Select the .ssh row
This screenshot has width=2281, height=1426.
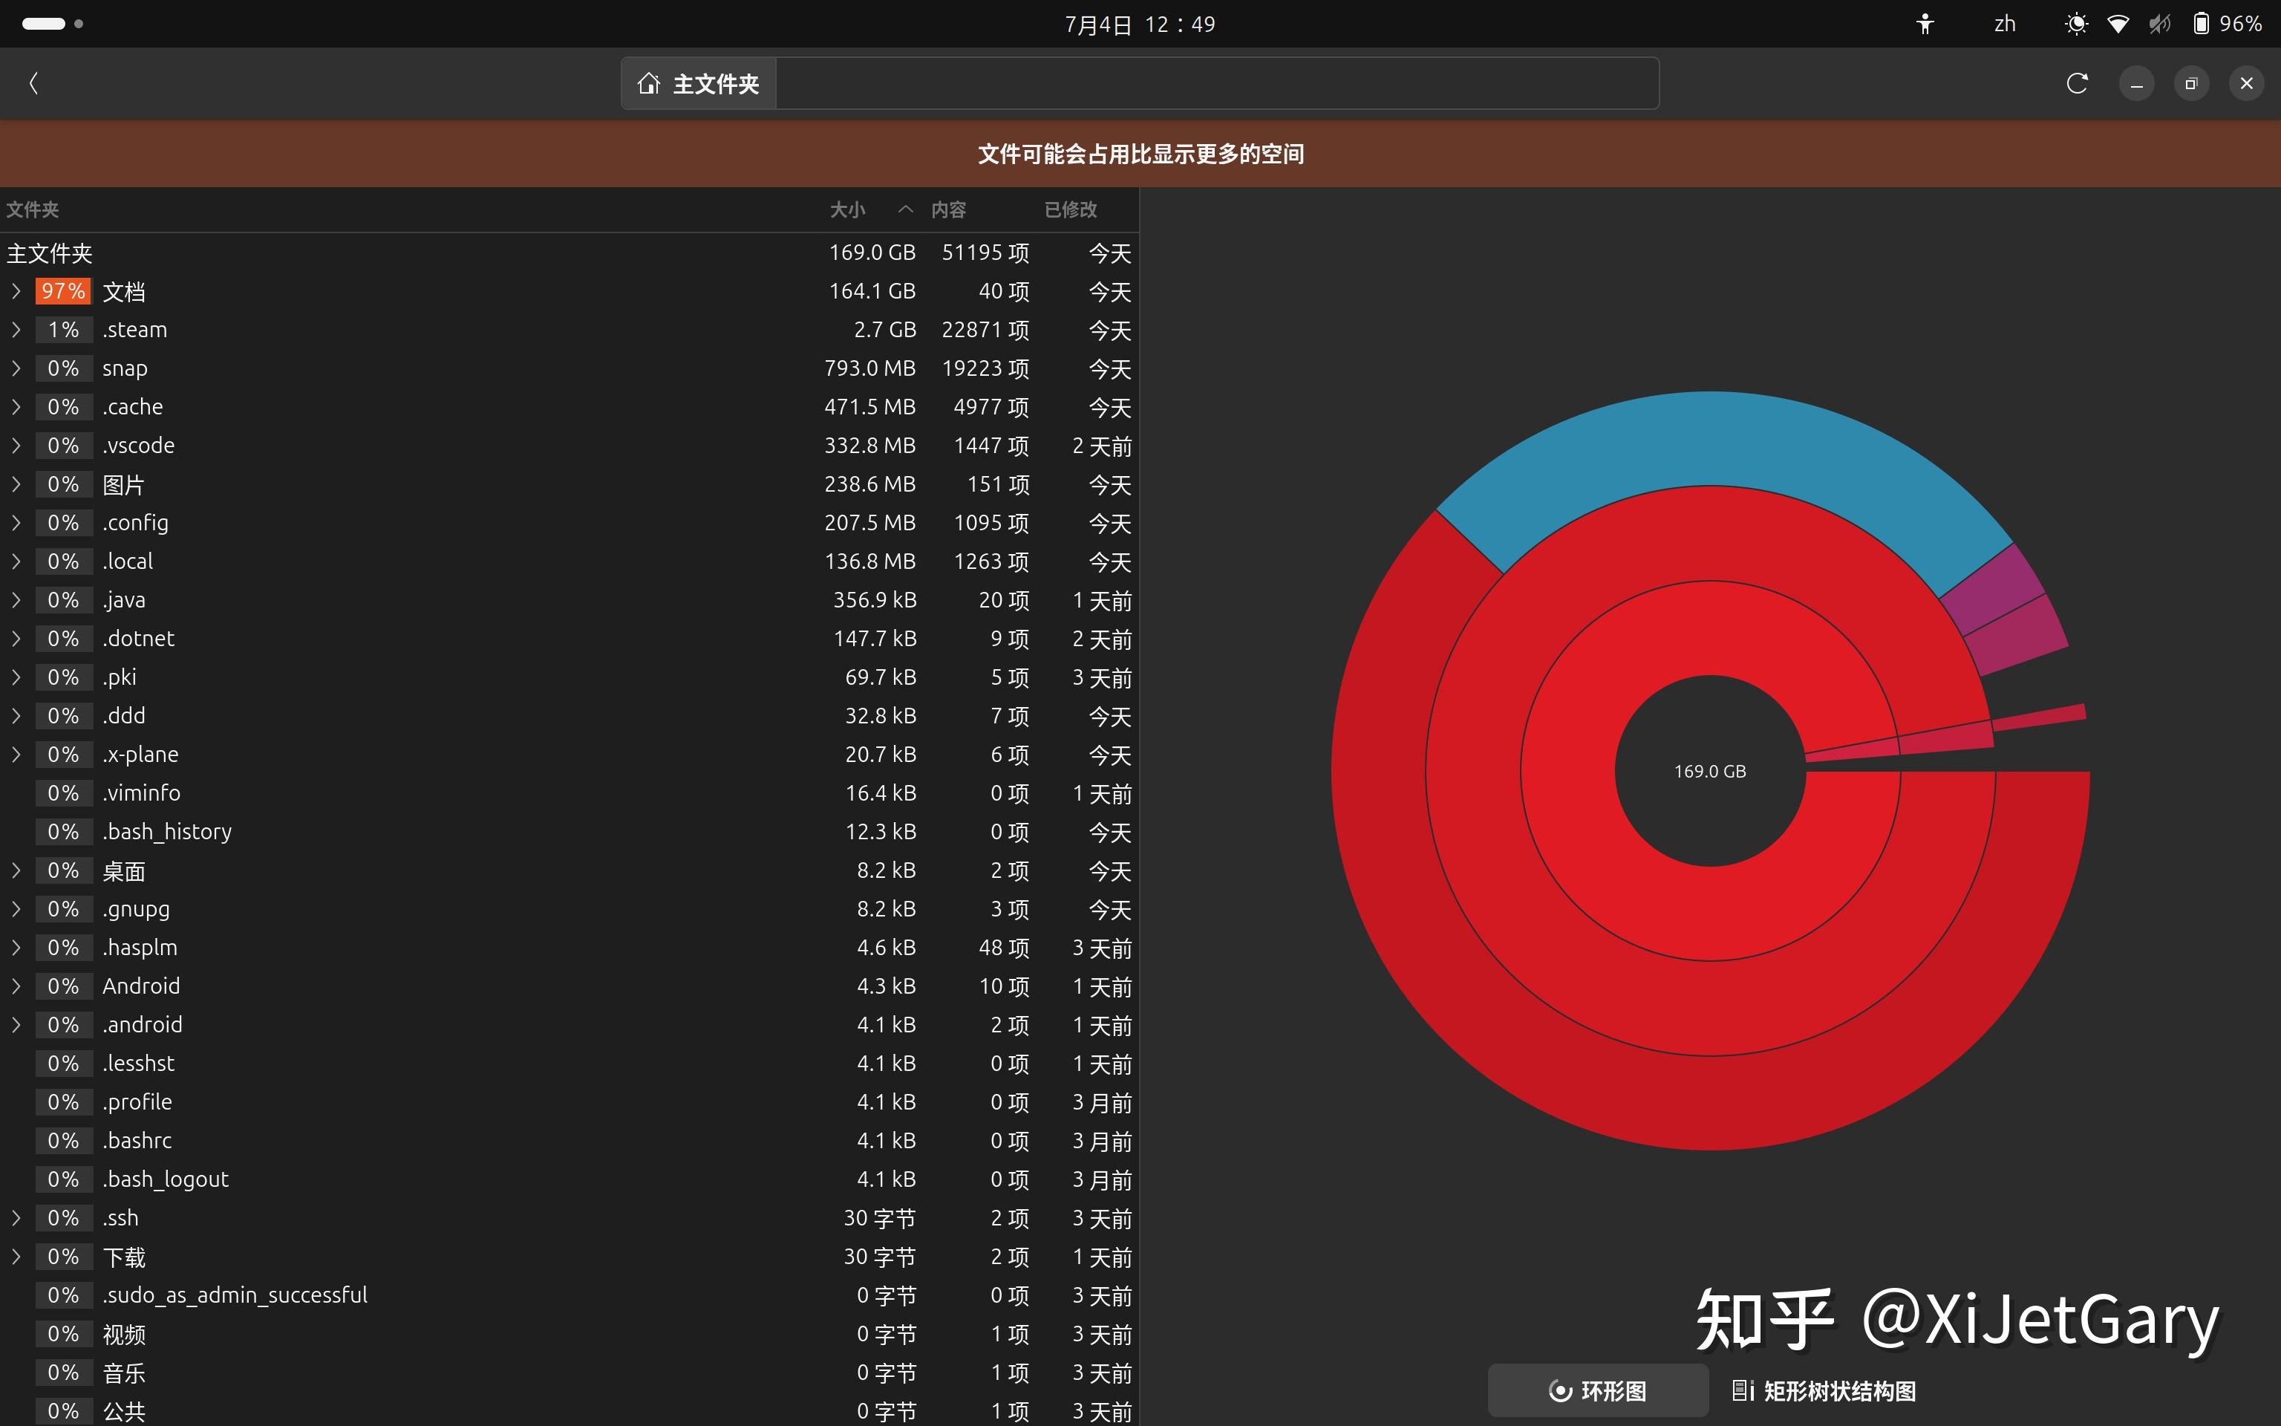click(570, 1217)
